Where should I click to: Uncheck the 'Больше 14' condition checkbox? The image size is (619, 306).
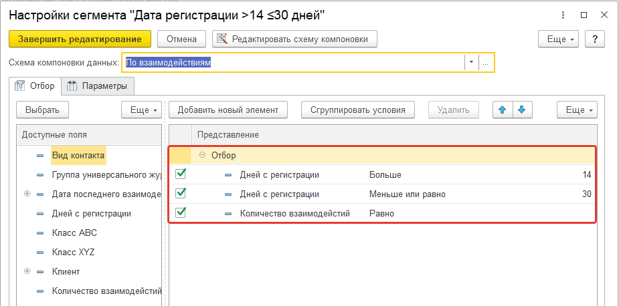pyautogui.click(x=180, y=174)
